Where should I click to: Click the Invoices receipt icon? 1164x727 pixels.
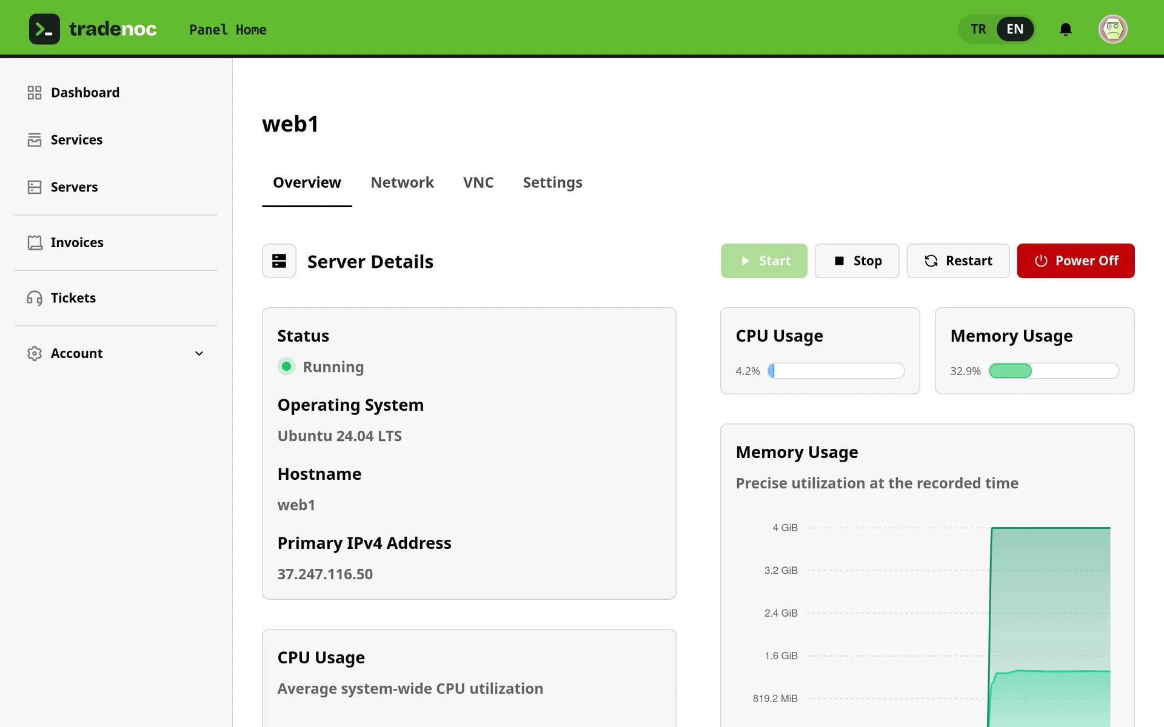[x=35, y=242]
